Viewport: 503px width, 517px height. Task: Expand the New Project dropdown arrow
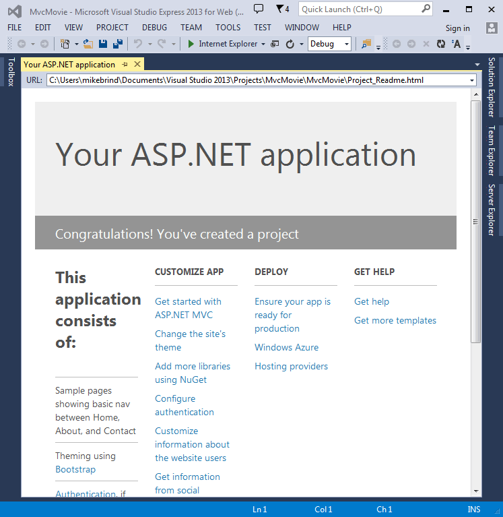click(76, 44)
